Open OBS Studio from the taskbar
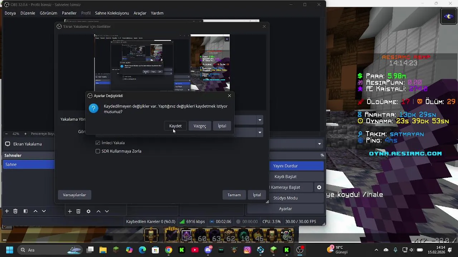The image size is (458, 257). (x=300, y=250)
